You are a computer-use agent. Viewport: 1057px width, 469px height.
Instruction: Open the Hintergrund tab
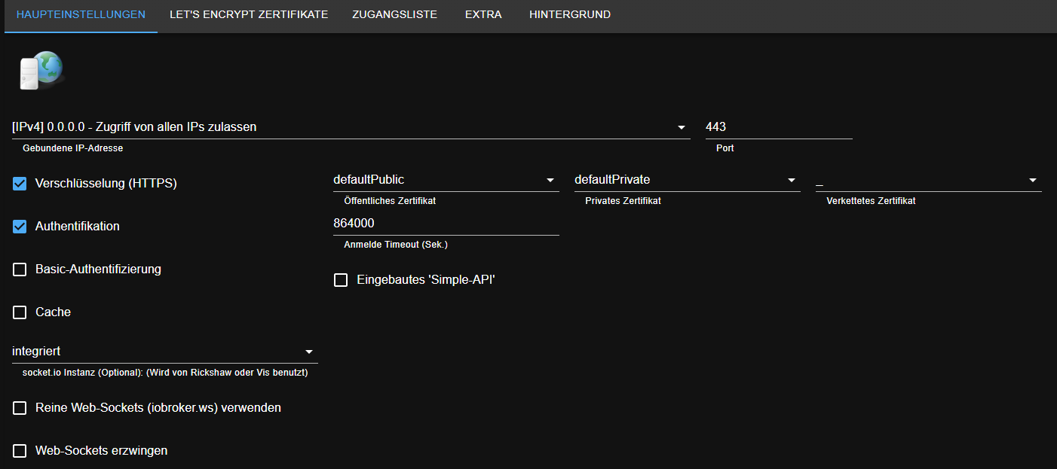(570, 15)
